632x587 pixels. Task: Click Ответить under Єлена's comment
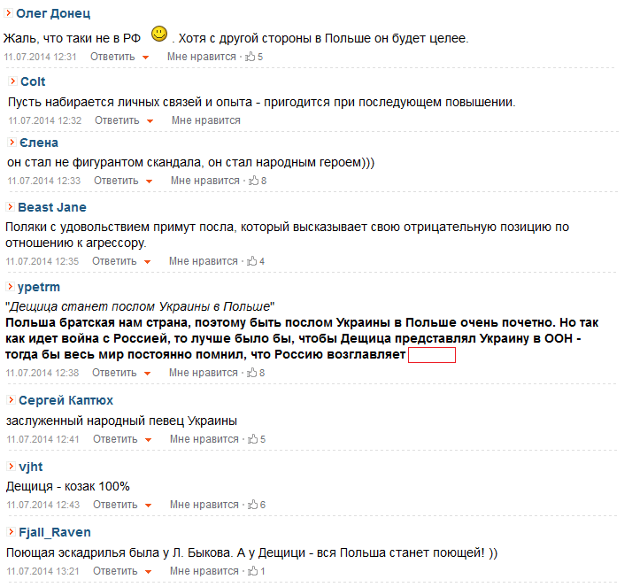coord(116,181)
